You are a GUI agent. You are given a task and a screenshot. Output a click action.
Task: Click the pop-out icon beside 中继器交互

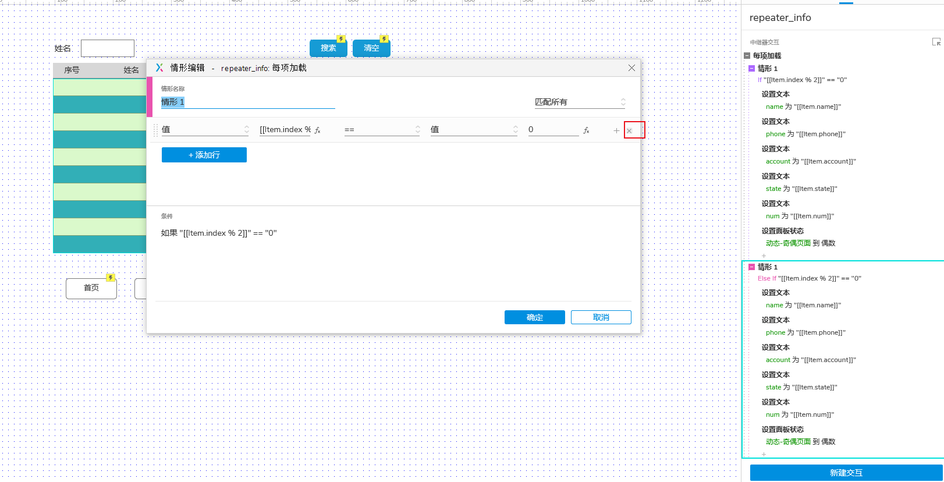point(936,42)
